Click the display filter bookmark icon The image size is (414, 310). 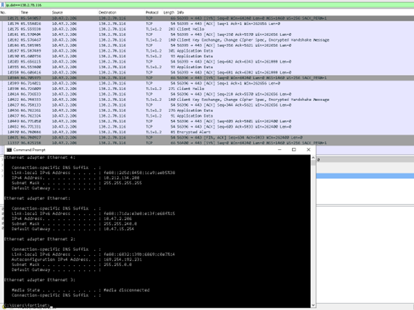tap(3, 4)
